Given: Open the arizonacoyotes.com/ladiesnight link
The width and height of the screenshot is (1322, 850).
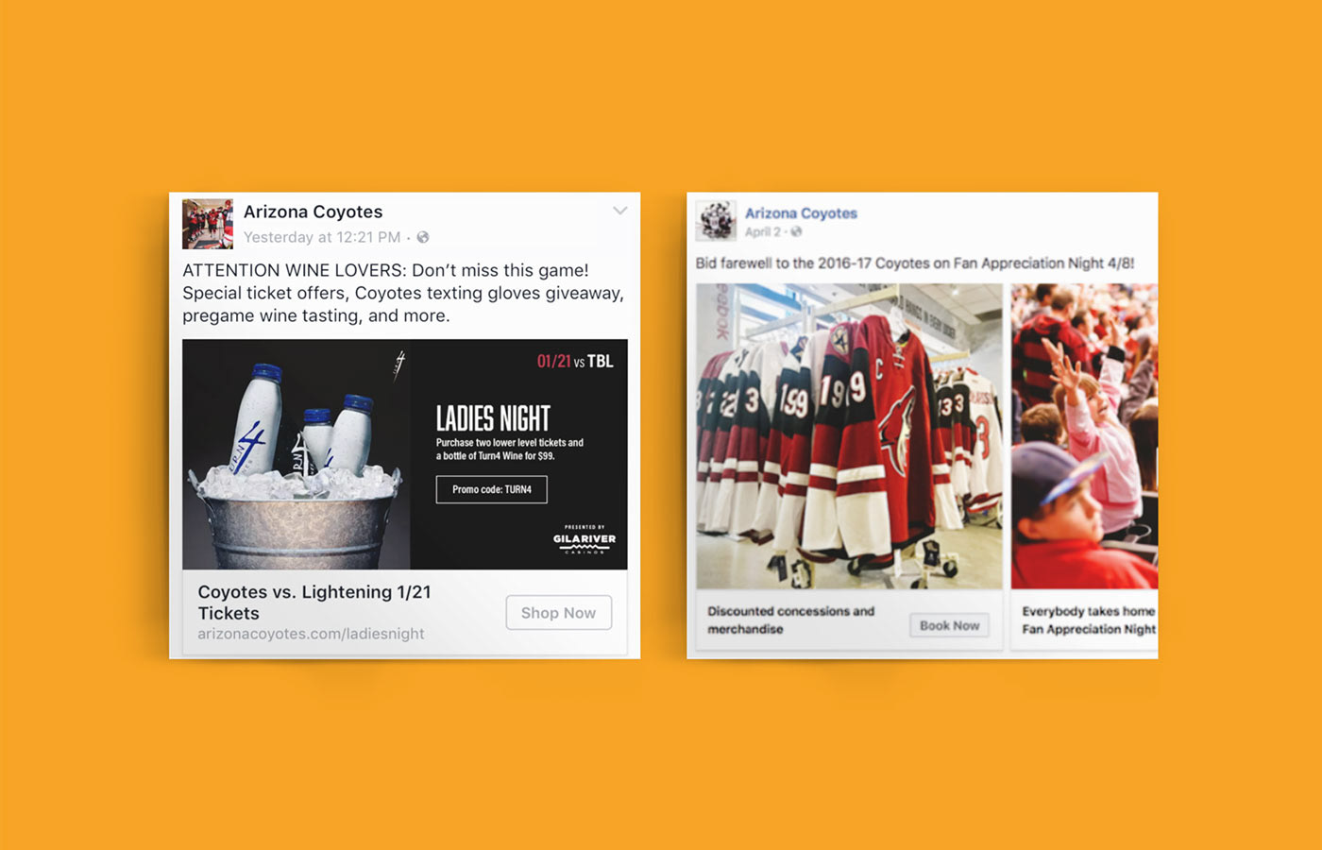Looking at the screenshot, I should click(x=311, y=634).
